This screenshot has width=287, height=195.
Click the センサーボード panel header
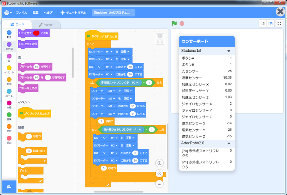[207, 41]
